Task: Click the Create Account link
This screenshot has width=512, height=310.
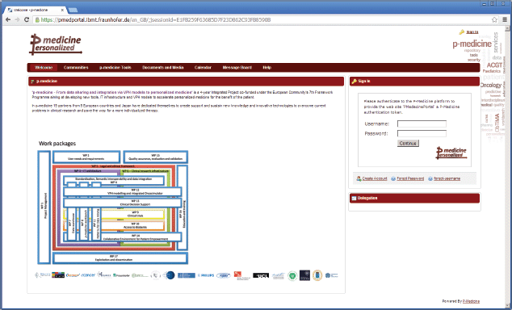Action: click(x=375, y=178)
